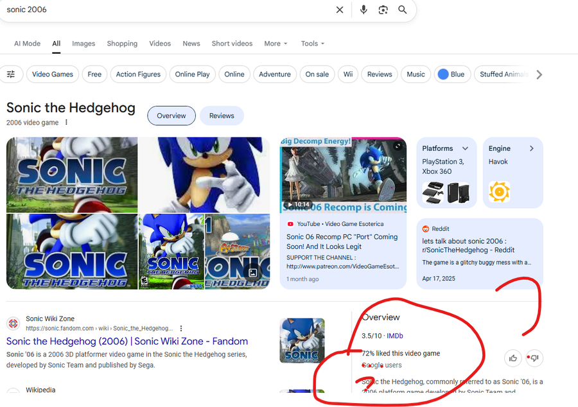
Task: Apply the Wii filter chip
Action: click(348, 74)
